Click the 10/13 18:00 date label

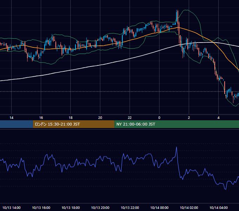pyautogui.click(x=71, y=207)
